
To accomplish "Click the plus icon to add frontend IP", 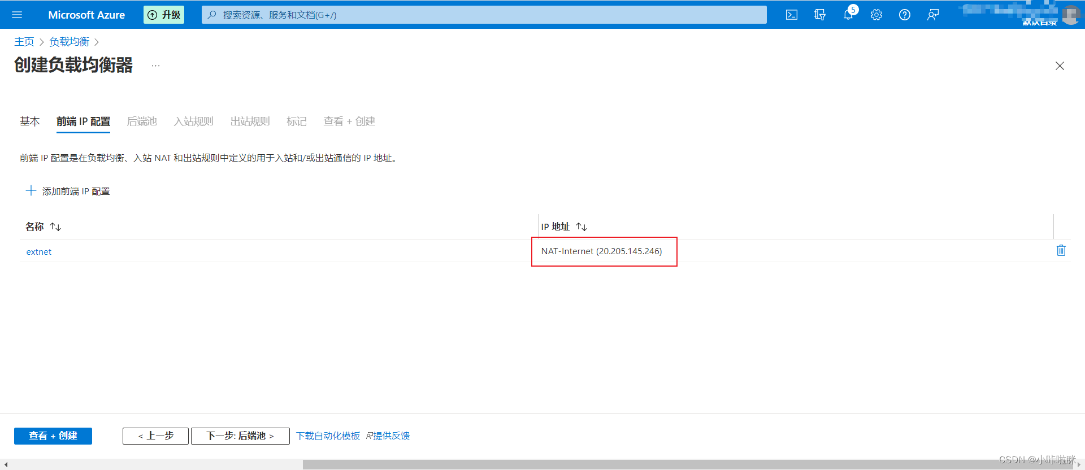I will 31,191.
